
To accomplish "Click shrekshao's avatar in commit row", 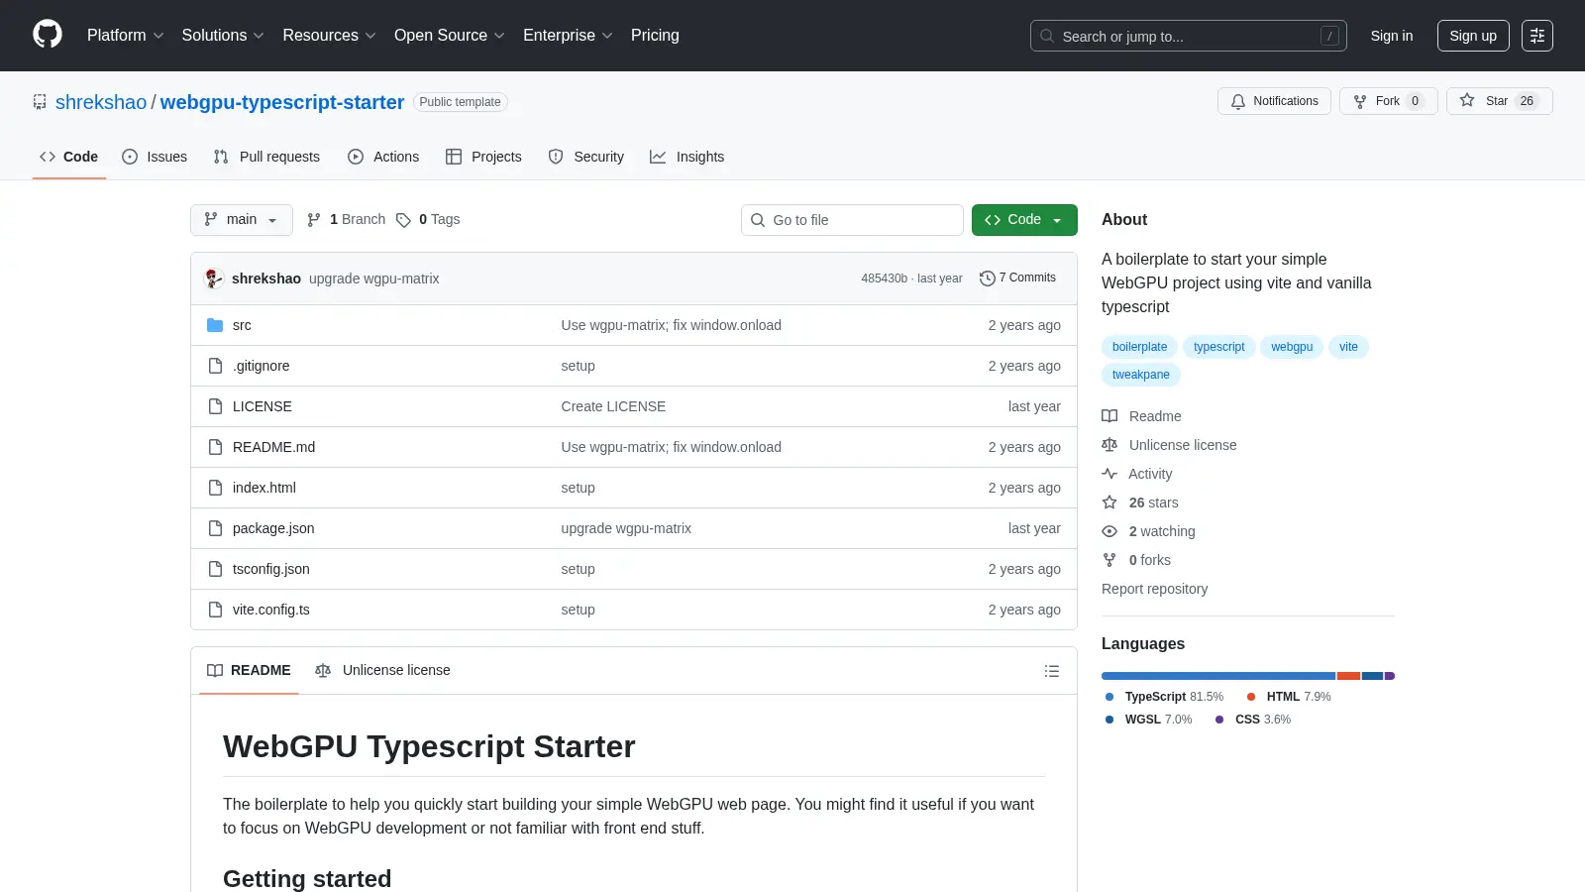I will [x=213, y=279].
